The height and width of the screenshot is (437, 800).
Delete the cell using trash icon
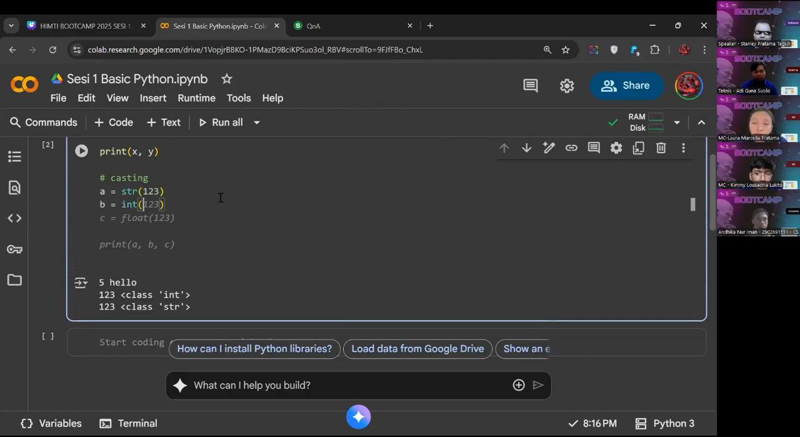661,148
